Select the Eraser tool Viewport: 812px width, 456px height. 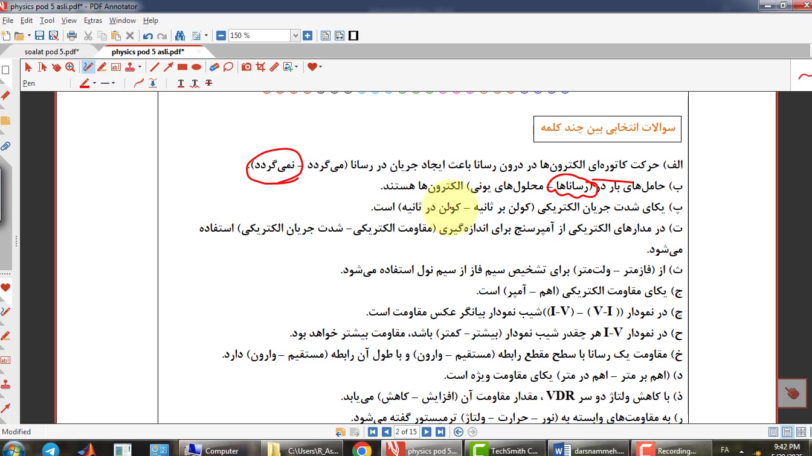click(x=214, y=67)
